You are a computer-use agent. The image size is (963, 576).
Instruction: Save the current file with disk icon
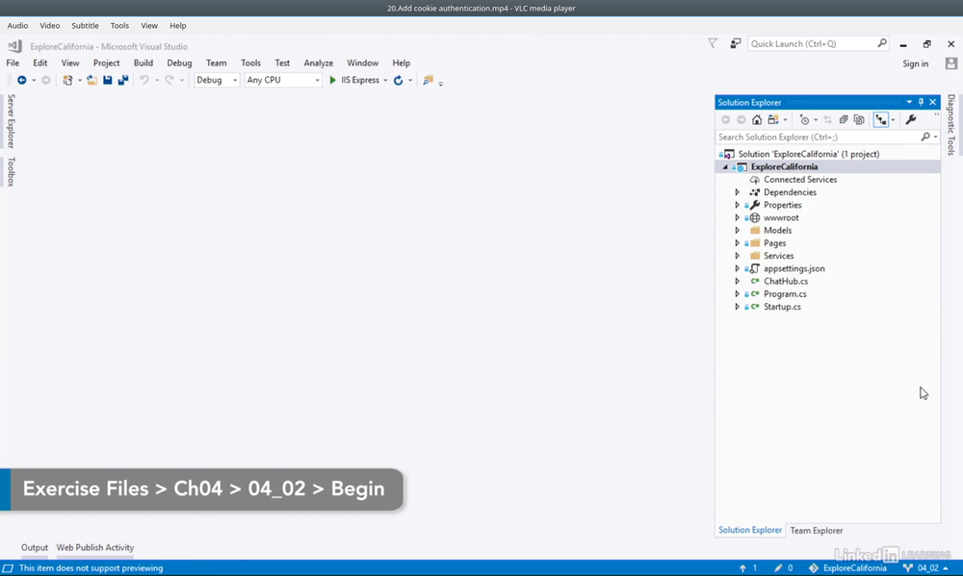click(x=108, y=81)
